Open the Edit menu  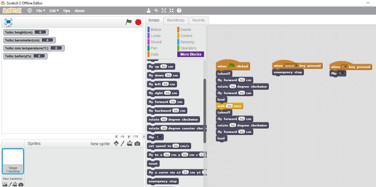click(54, 11)
